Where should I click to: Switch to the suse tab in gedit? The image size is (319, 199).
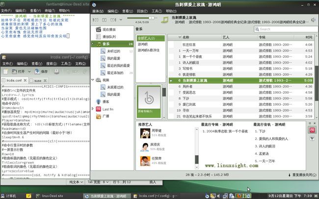(x=38, y=80)
